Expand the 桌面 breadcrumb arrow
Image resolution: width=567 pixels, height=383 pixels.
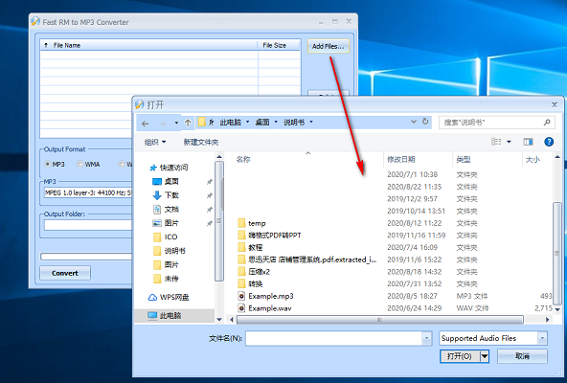pos(276,123)
